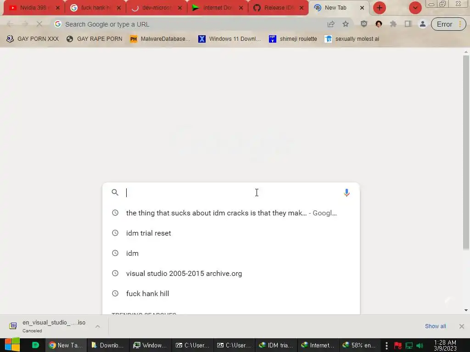Screen dimensions: 470x352
Task: Click the page scrollbar up arrow
Action: (x=466, y=52)
